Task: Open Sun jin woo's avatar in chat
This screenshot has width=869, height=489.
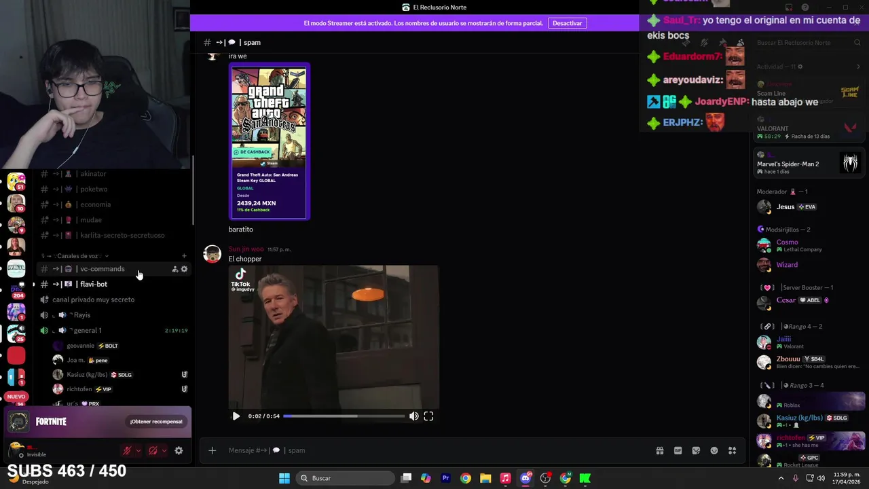Action: [x=212, y=254]
